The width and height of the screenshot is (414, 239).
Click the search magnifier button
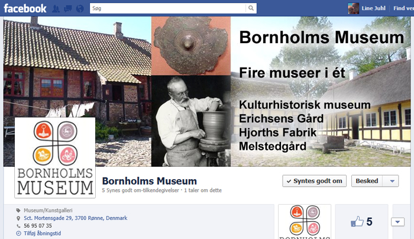click(x=251, y=8)
